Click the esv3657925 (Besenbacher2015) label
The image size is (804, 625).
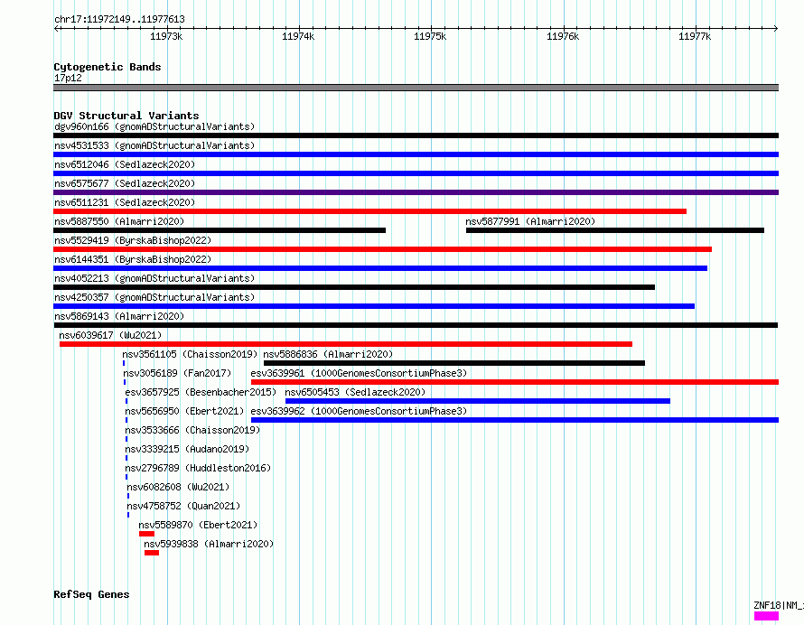[201, 392]
